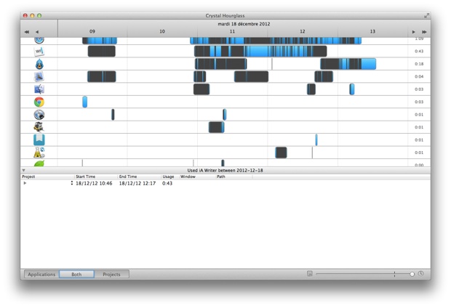Viewport: 451px width, 308px height.
Task: Jump forward with the double-right arrow
Action: click(424, 32)
